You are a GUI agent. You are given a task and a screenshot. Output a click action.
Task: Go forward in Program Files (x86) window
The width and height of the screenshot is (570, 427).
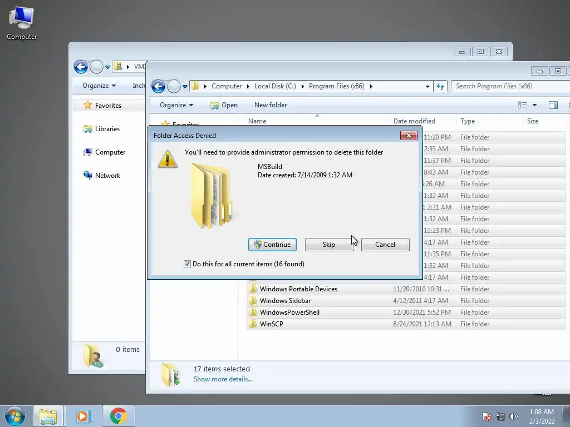tap(174, 86)
